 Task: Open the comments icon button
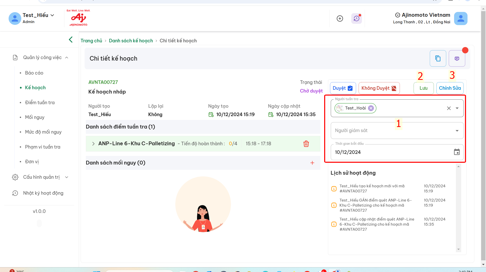457,59
